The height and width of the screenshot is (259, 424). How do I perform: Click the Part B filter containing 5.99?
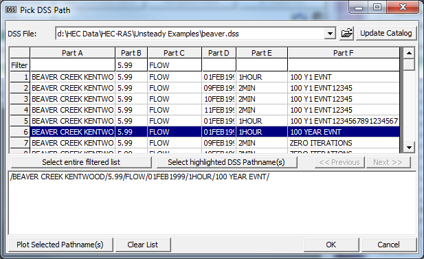click(x=131, y=65)
